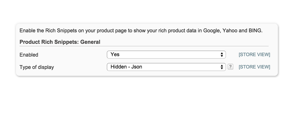Click the Yes value text

(115, 54)
